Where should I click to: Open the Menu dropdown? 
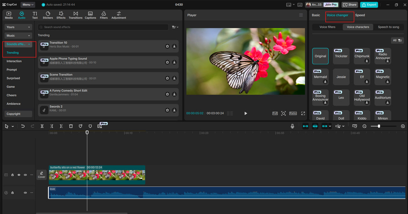pos(28,5)
